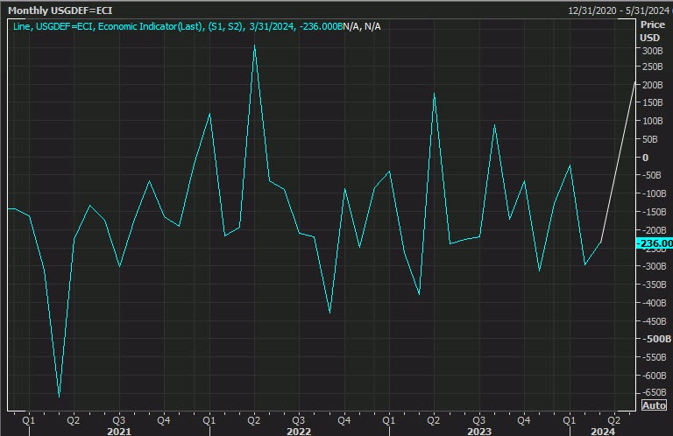Click the end of the white line near 200B
Viewport: 673px width, 436px height.
pos(635,81)
